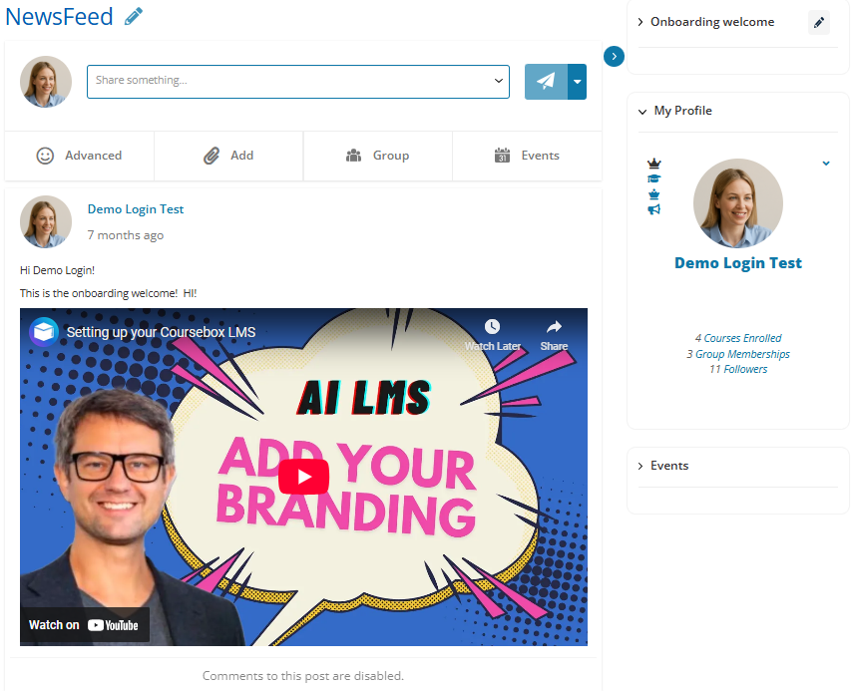Click round arrow to collapse sidebar

(614, 56)
